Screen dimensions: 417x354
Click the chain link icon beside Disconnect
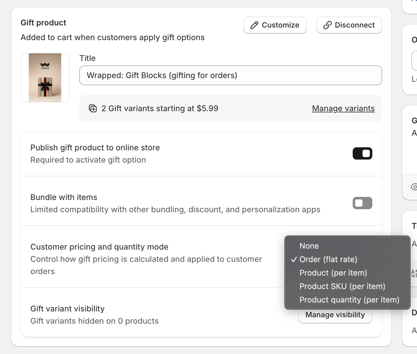coord(327,25)
